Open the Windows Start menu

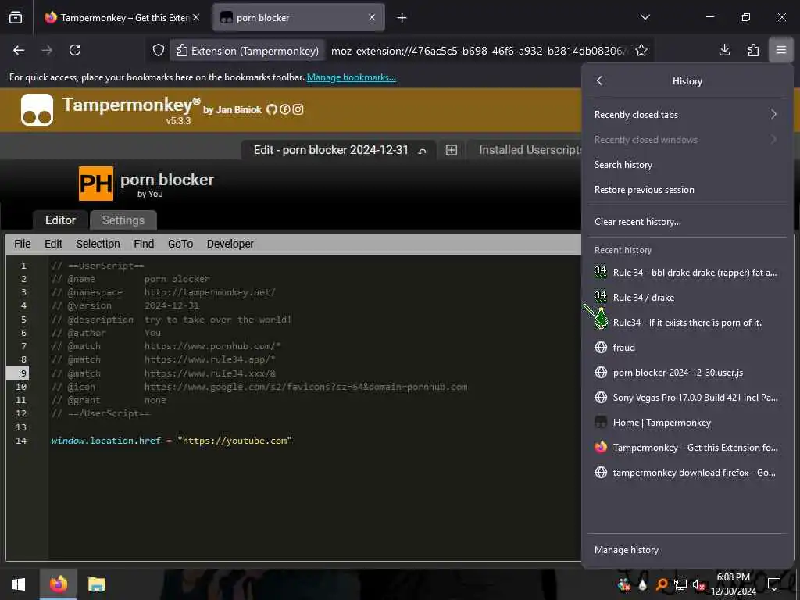[19, 584]
